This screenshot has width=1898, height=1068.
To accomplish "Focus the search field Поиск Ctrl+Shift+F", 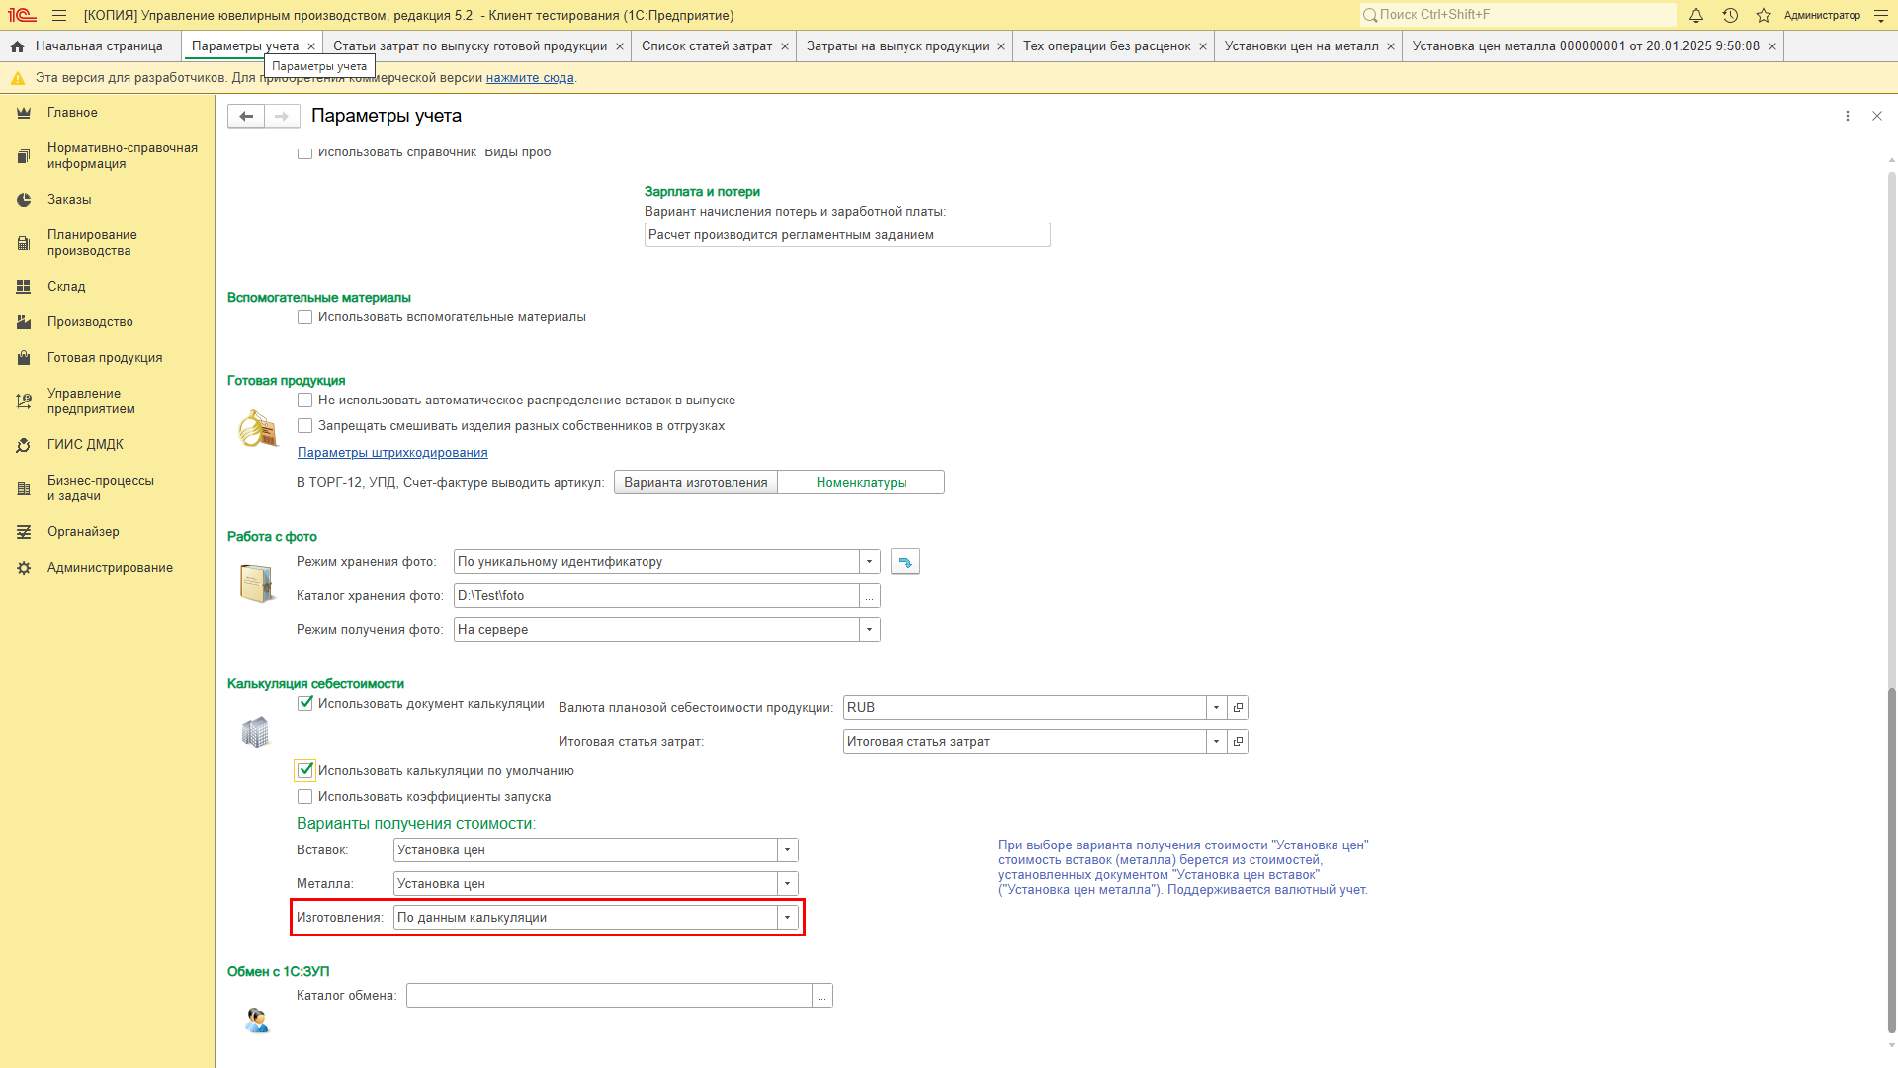I will [1518, 15].
